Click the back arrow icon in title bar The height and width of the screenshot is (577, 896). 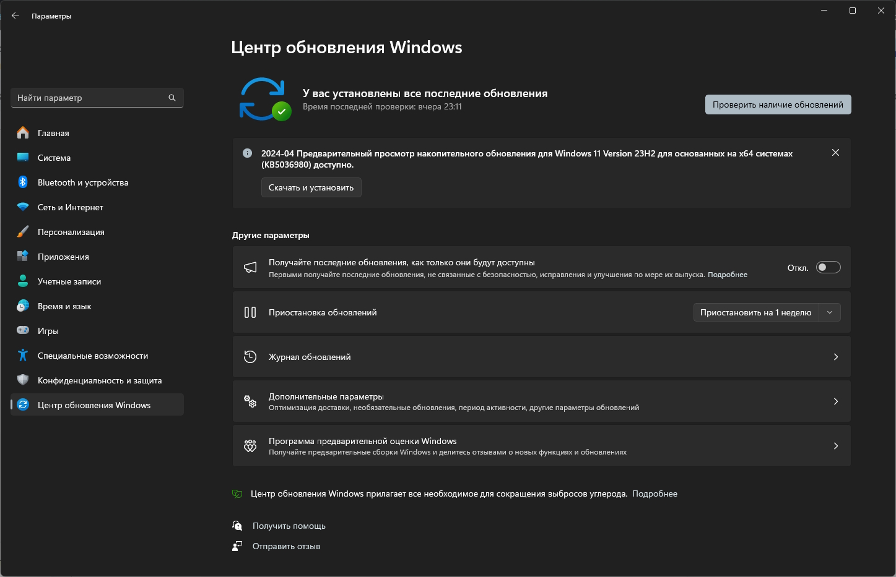15,16
